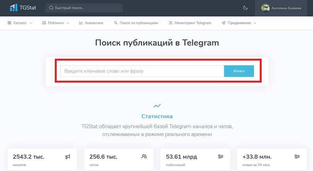Open the Продвижение menu
313x171 pixels.
click(x=239, y=23)
